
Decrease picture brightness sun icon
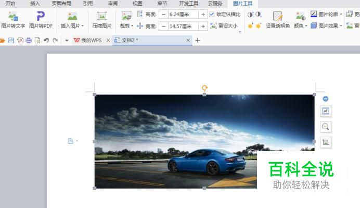tap(259, 26)
